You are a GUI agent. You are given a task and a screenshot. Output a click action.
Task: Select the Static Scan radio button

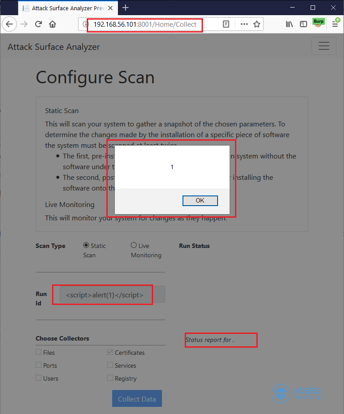(86, 245)
